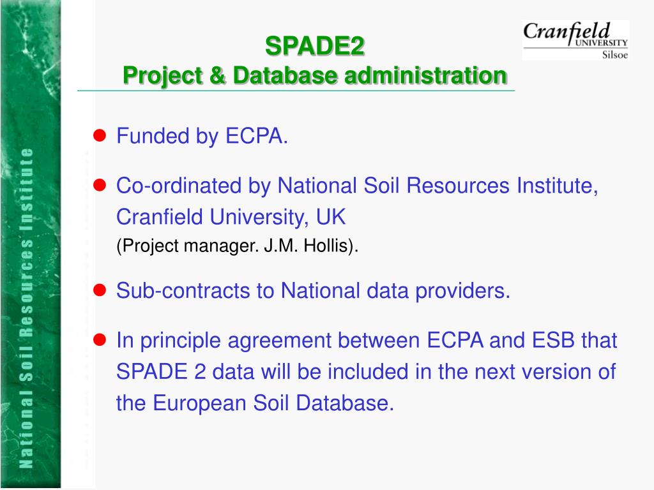654x490 pixels.
Task: Click the Project manager J.M. Hollis note
Action: tap(237, 246)
